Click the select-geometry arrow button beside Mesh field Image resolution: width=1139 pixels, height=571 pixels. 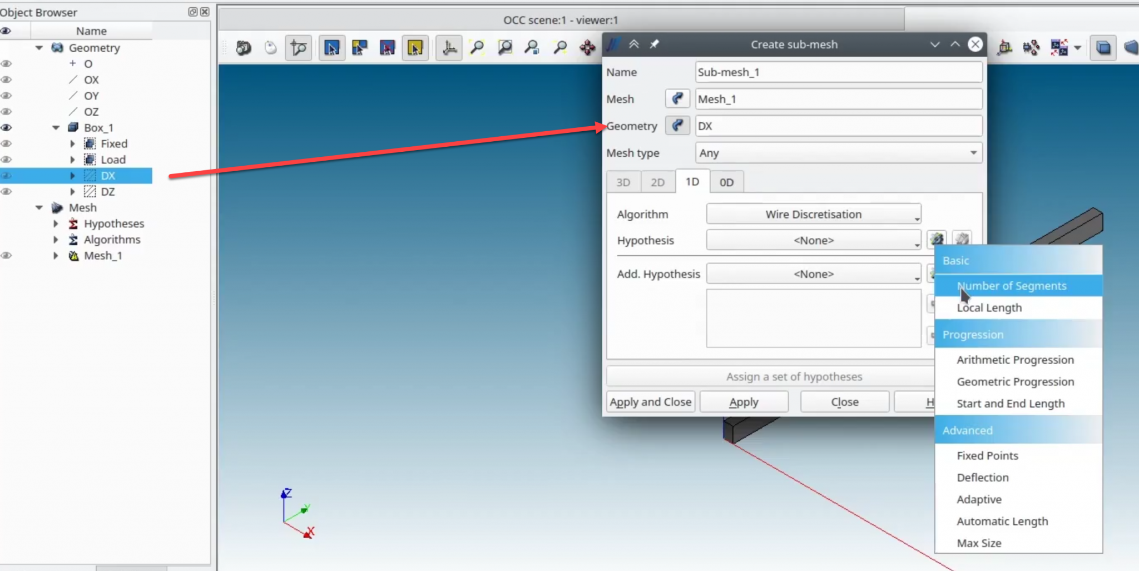[677, 98]
